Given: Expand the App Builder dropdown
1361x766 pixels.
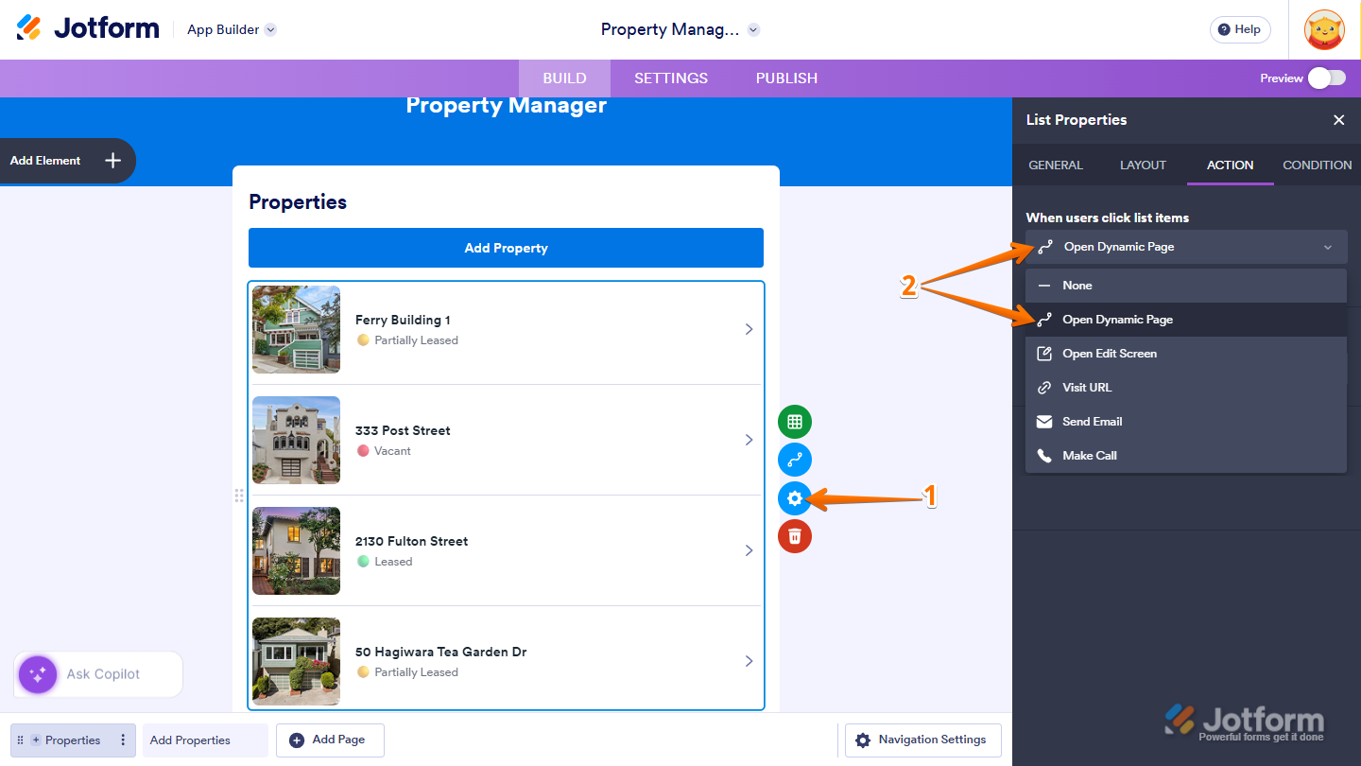Looking at the screenshot, I should [231, 29].
